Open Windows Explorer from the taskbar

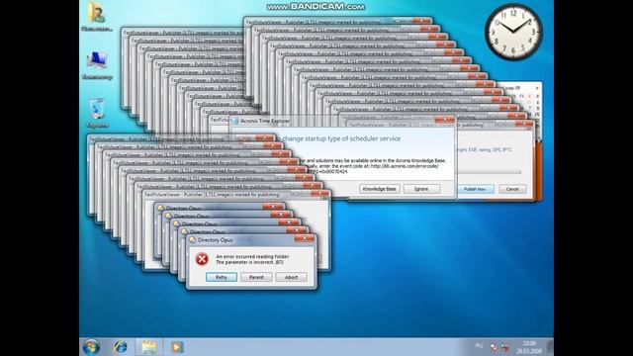148,347
